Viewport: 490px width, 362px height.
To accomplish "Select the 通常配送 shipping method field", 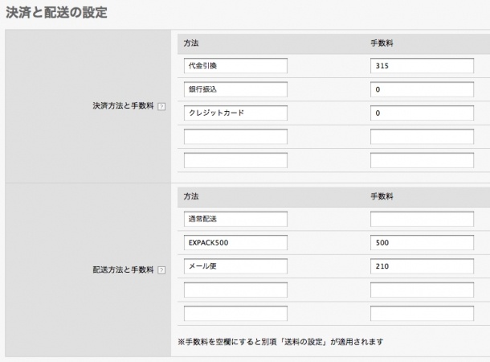I will tap(235, 219).
